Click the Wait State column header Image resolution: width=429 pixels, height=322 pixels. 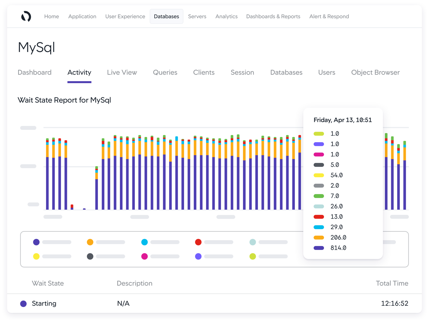point(48,283)
